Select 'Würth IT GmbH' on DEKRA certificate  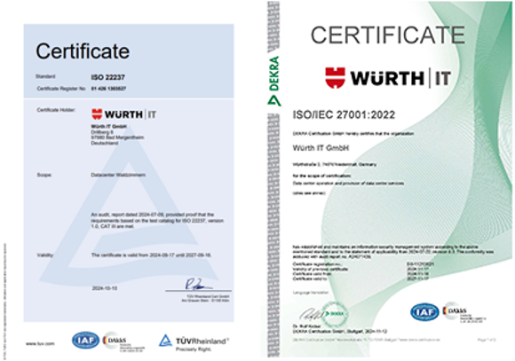click(321, 148)
